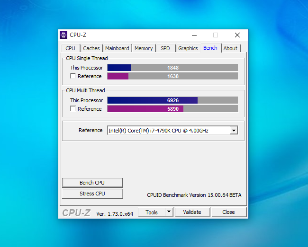Close the CPU-Z window with X

237,35
